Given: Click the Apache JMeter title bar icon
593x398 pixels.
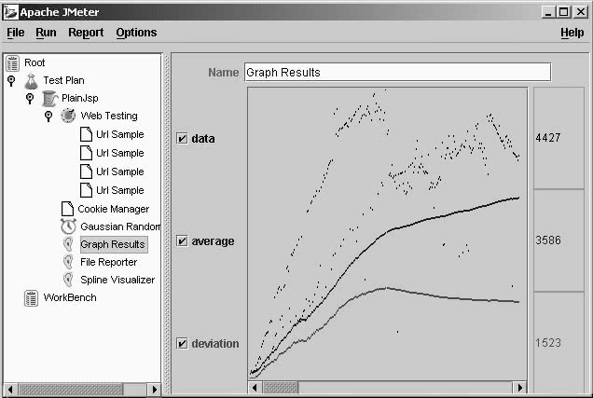Looking at the screenshot, I should pos(10,12).
